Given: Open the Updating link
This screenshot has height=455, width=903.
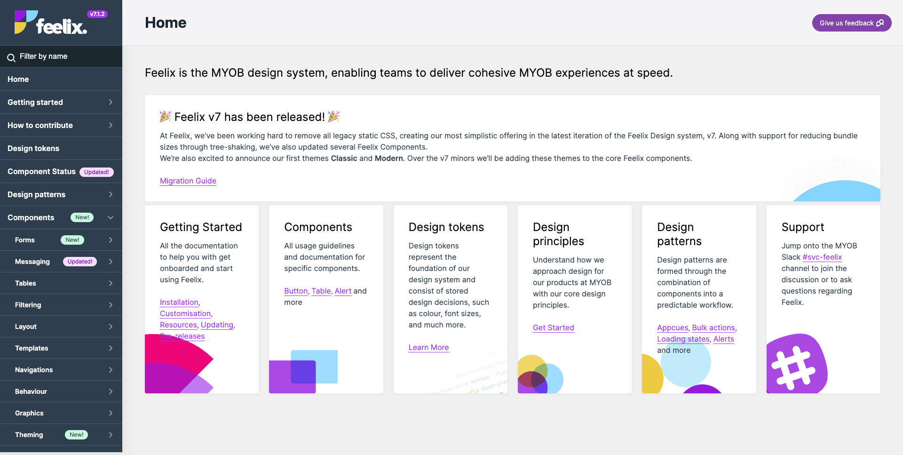Looking at the screenshot, I should tap(217, 325).
